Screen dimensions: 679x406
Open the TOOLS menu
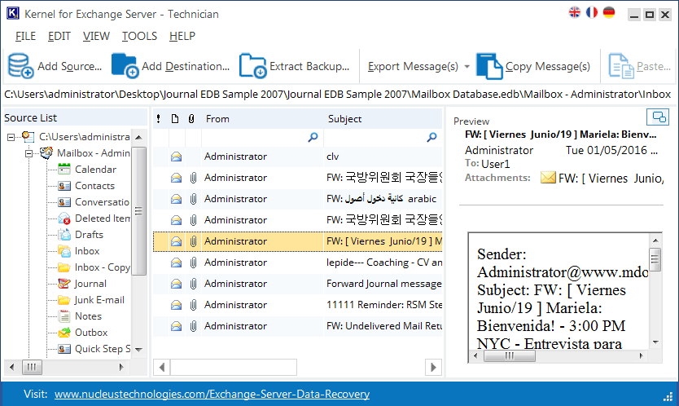point(139,36)
